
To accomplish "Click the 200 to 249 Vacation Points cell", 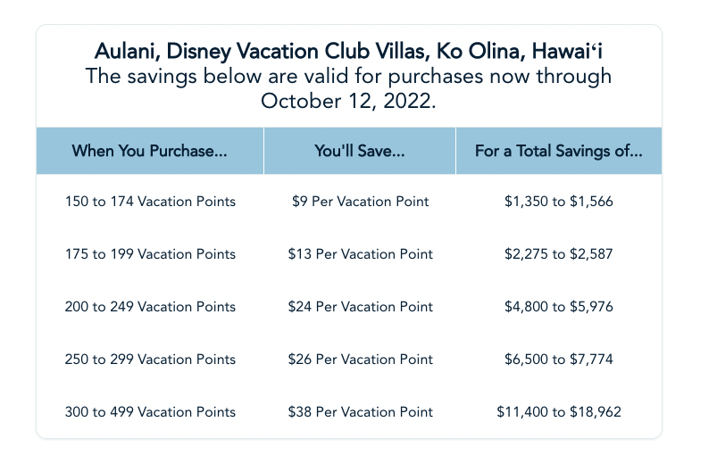I will 150,307.
